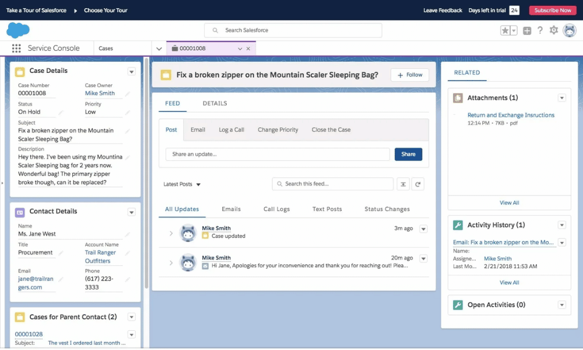
Task: Open case 00001028 link
Action: click(x=29, y=334)
